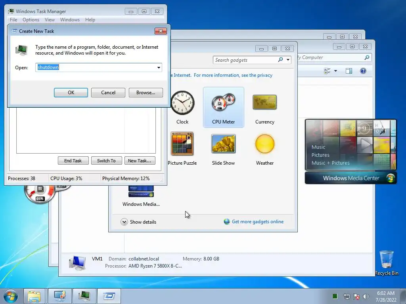Close the Create New Task dialog

pos(161,31)
